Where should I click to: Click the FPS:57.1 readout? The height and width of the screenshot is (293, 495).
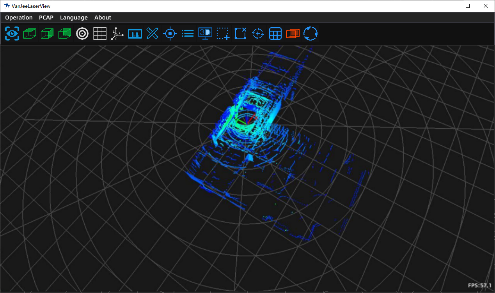coord(480,286)
